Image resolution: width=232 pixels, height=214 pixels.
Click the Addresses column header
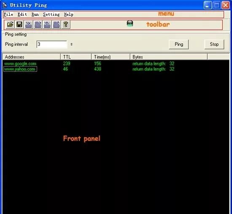tap(31, 57)
